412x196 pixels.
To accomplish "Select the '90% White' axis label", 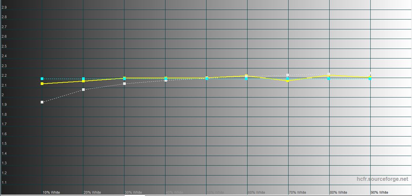I will (380, 192).
